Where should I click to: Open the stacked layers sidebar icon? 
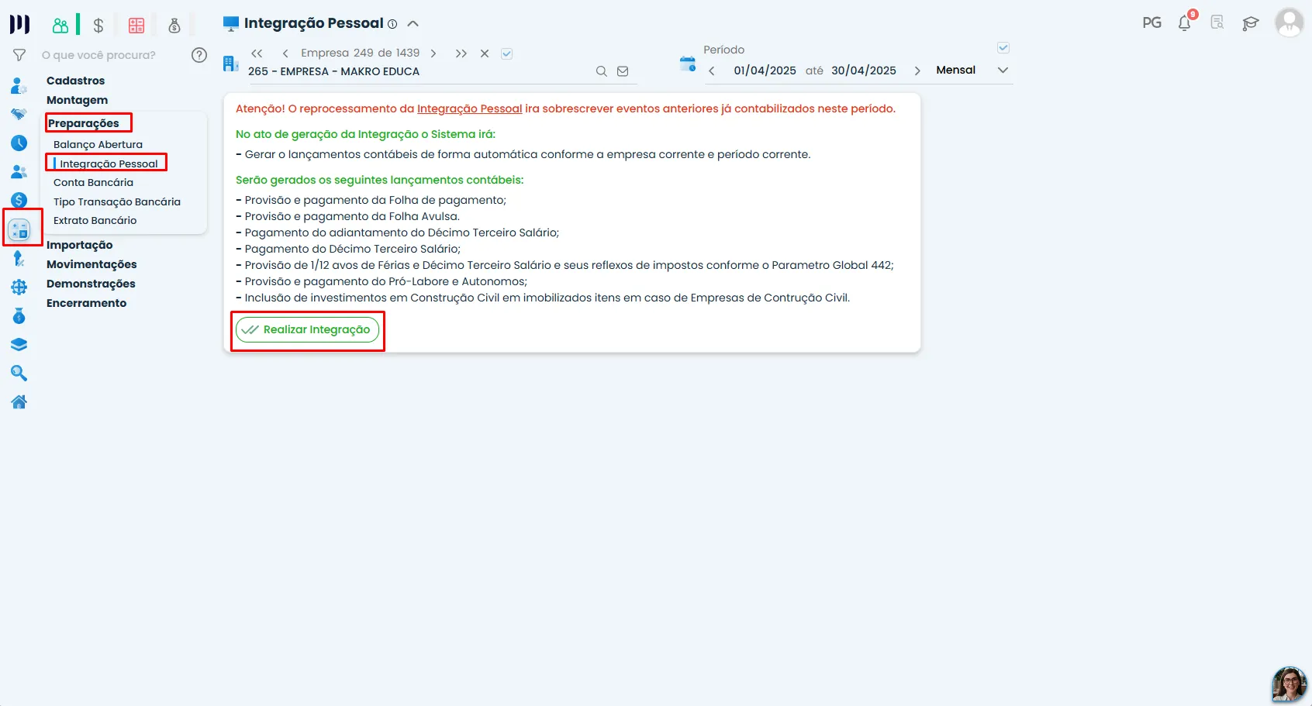point(19,345)
